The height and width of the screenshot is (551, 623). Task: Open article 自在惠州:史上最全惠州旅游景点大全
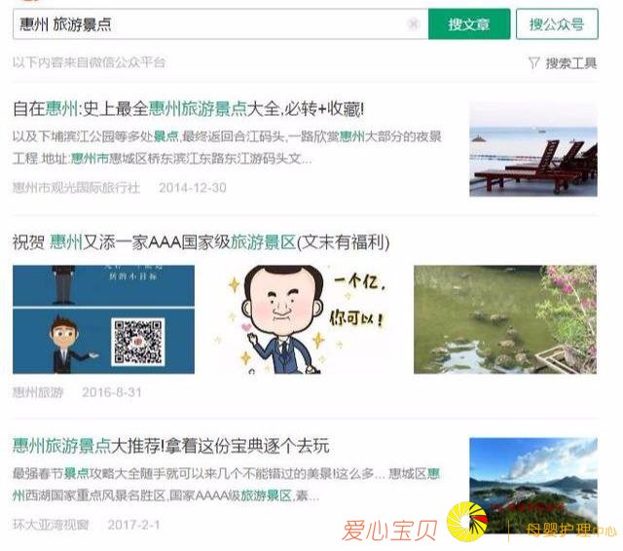click(x=188, y=108)
